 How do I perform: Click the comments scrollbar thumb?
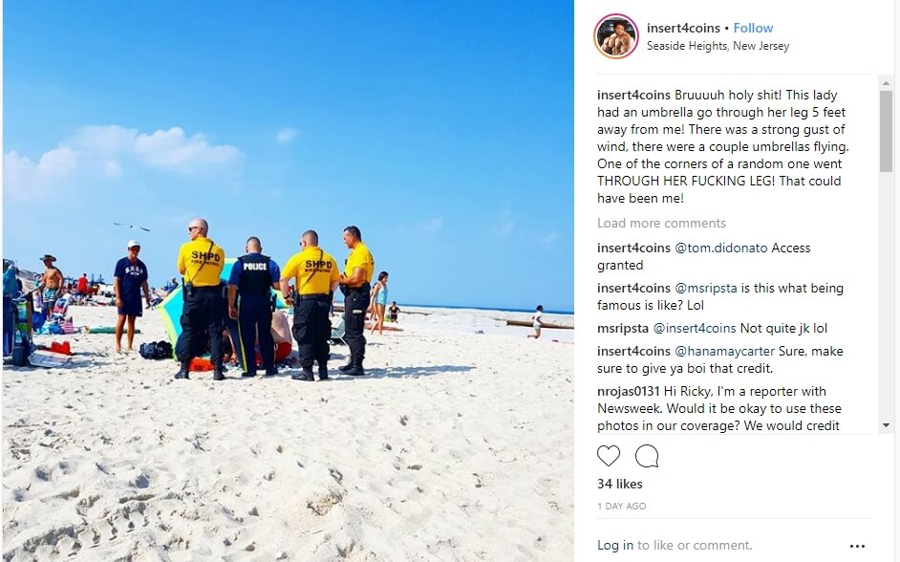pyautogui.click(x=886, y=132)
